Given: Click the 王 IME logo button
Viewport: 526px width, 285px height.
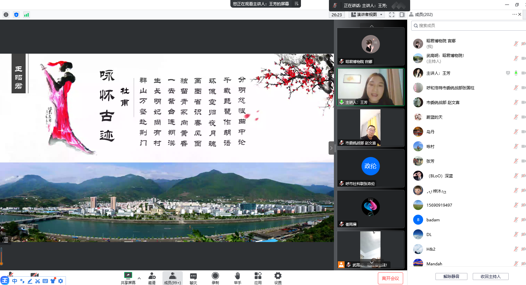Looking at the screenshot, I should click(x=5, y=280).
